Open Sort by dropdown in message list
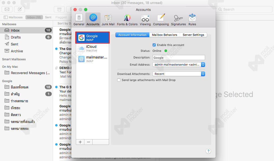 tap(64, 23)
